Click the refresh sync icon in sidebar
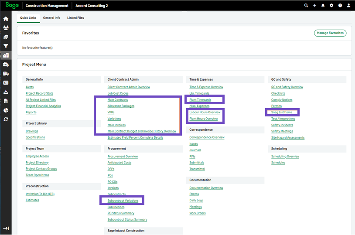This screenshot has height=235, width=355. click(x=6, y=119)
